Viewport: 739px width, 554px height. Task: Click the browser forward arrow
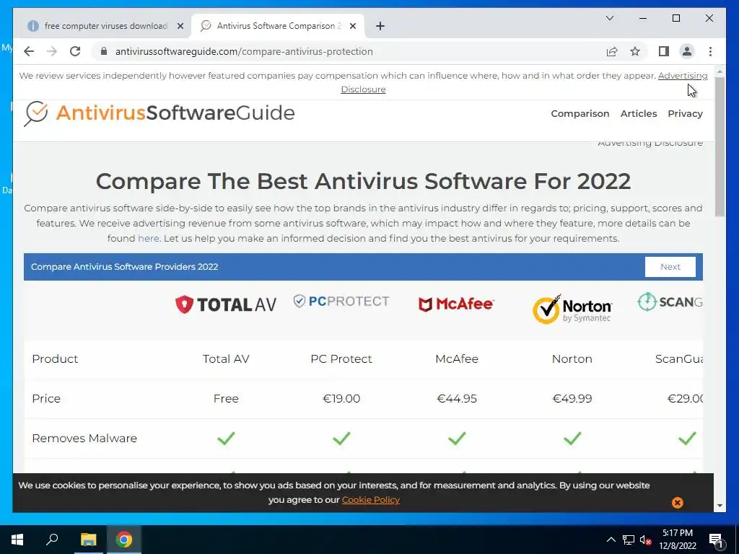(52, 51)
